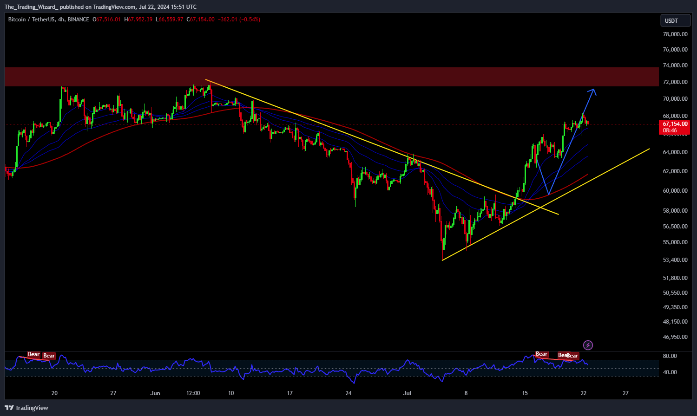Screen dimensions: 697x416
Task: Select the dark red resistance zone rectangle
Action: point(332,77)
